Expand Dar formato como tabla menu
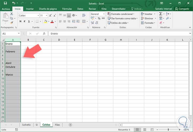193x132 pixels. pyautogui.click(x=122, y=18)
